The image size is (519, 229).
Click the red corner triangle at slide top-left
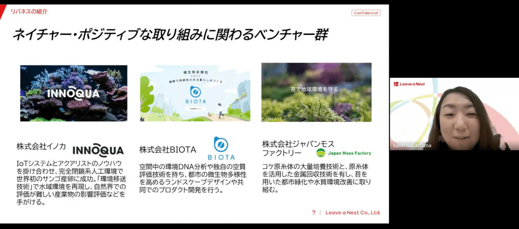click(x=3, y=11)
